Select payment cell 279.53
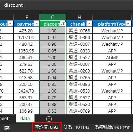This screenshot has width=133, height=132. click(27, 64)
